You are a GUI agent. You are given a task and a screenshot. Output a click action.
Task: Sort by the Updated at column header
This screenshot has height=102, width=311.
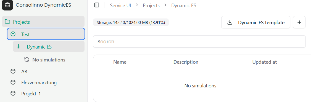coord(264,62)
